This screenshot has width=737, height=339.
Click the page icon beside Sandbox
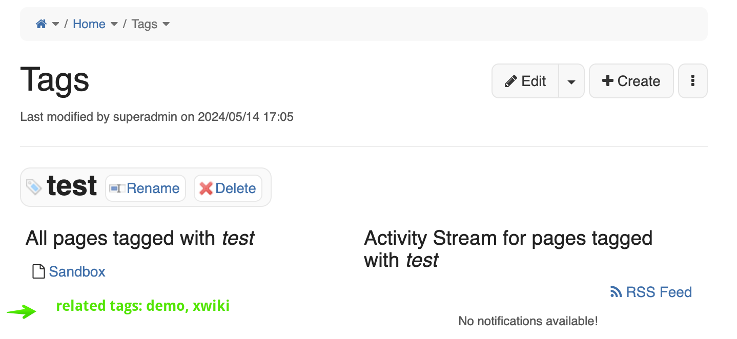tap(38, 271)
